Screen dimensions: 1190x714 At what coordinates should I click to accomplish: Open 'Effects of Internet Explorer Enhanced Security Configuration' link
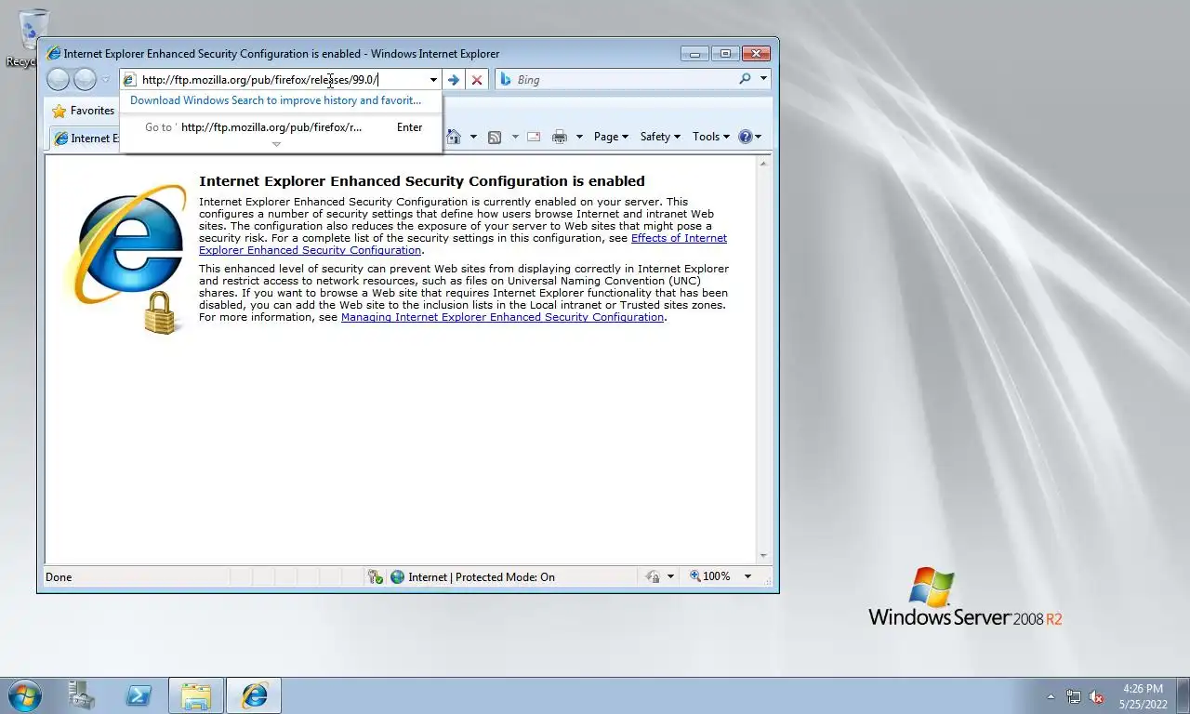463,245
